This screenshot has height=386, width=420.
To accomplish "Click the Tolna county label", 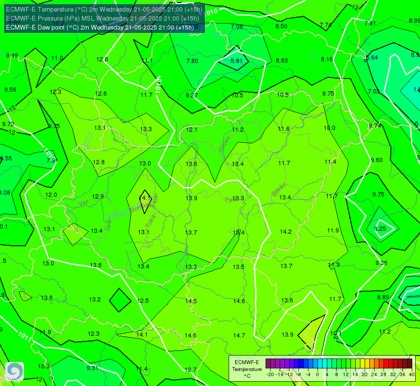I will click(151, 221).
